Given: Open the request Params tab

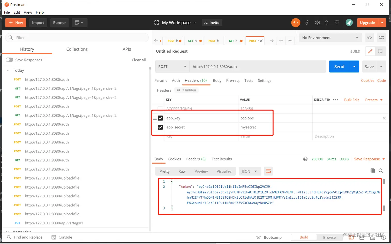Looking at the screenshot, I should tap(161, 80).
